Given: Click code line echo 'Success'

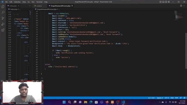Looking at the screenshot, I should [x=63, y=57].
